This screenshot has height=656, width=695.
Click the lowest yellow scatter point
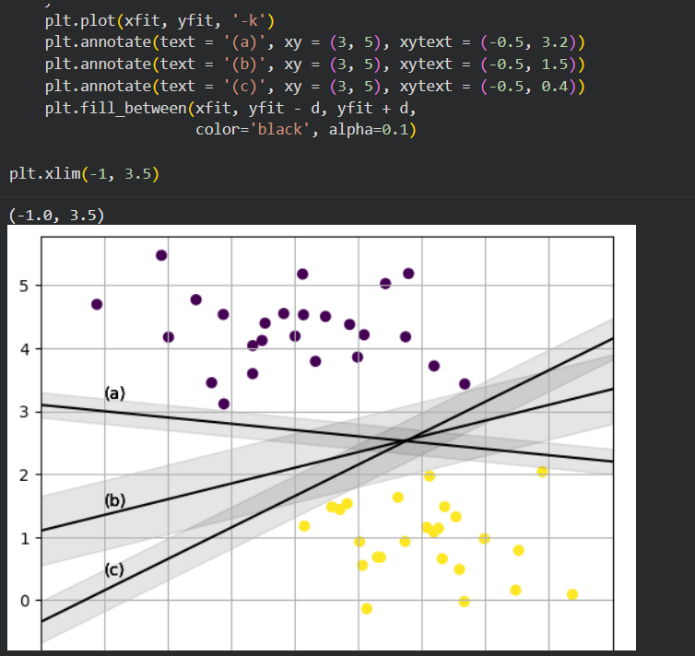pyautogui.click(x=367, y=609)
